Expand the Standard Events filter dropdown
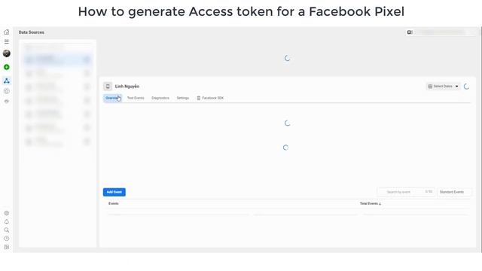 pos(454,192)
